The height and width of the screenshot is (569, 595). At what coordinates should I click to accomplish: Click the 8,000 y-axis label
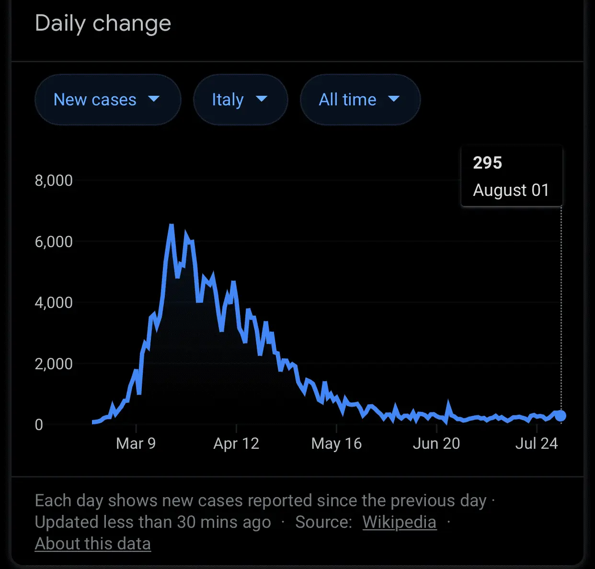click(54, 181)
